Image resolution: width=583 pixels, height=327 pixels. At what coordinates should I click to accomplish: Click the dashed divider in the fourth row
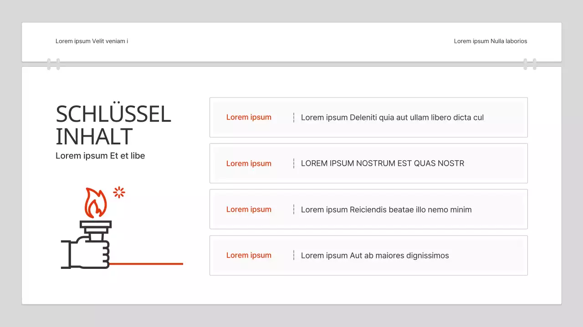click(294, 255)
